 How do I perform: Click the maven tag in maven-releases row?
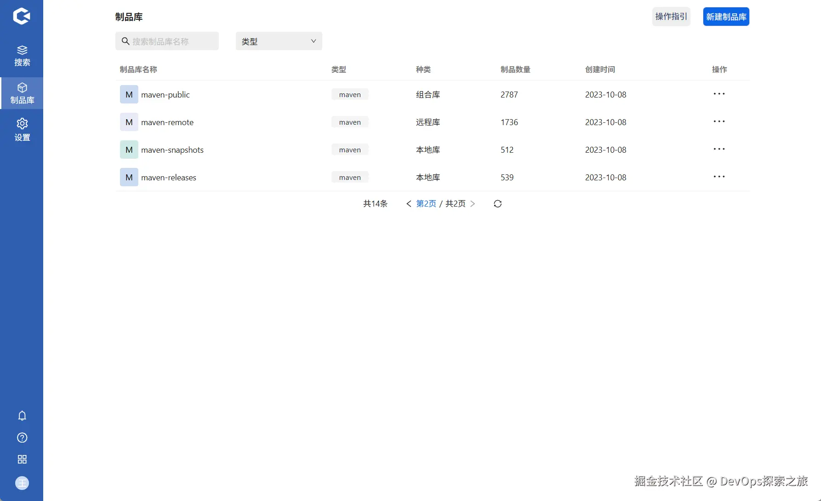[x=350, y=177]
